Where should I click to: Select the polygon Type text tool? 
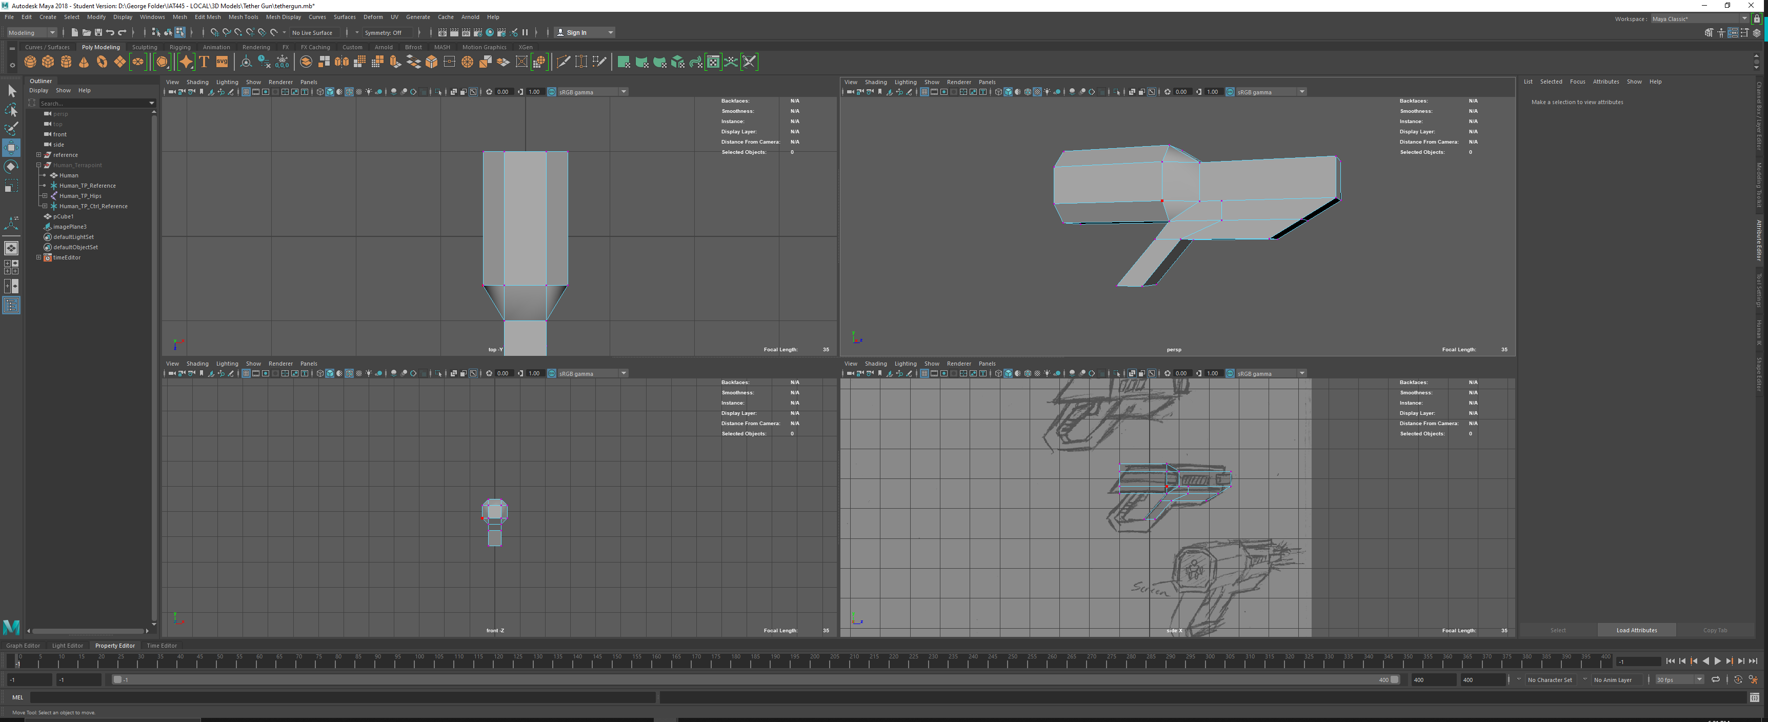[204, 63]
